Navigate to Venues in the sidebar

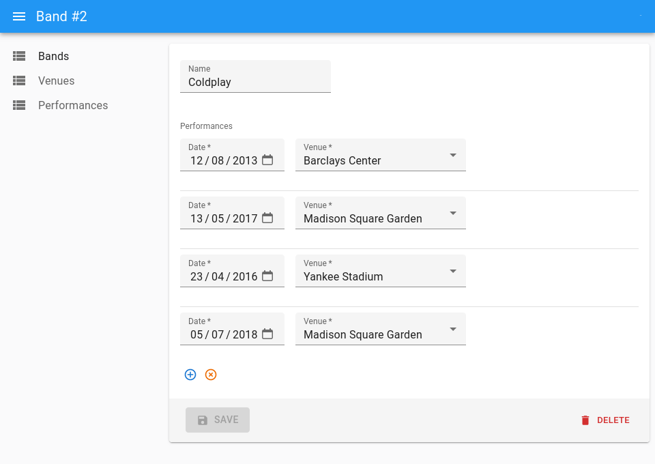click(x=56, y=81)
